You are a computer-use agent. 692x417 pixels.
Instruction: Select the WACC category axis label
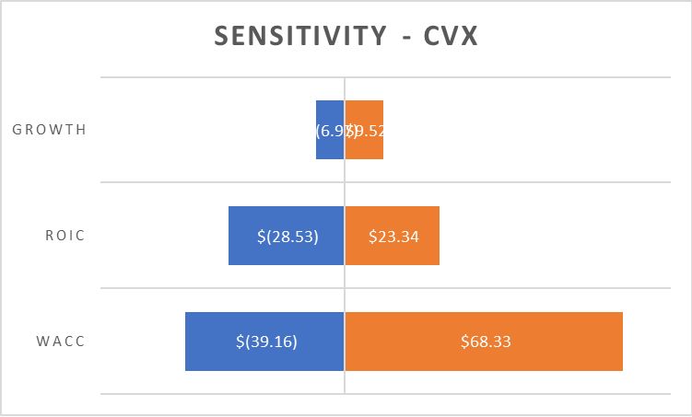[x=63, y=342]
